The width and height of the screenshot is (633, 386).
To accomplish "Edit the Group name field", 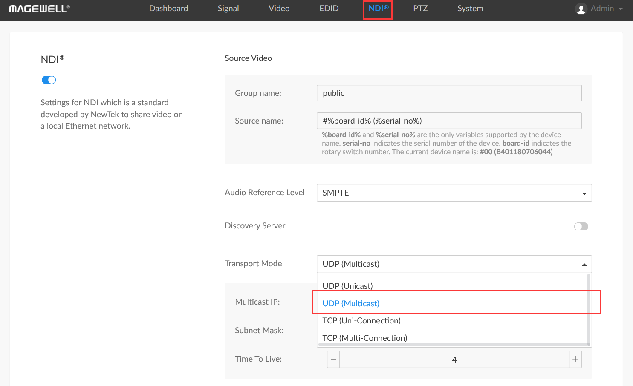I will coord(449,93).
